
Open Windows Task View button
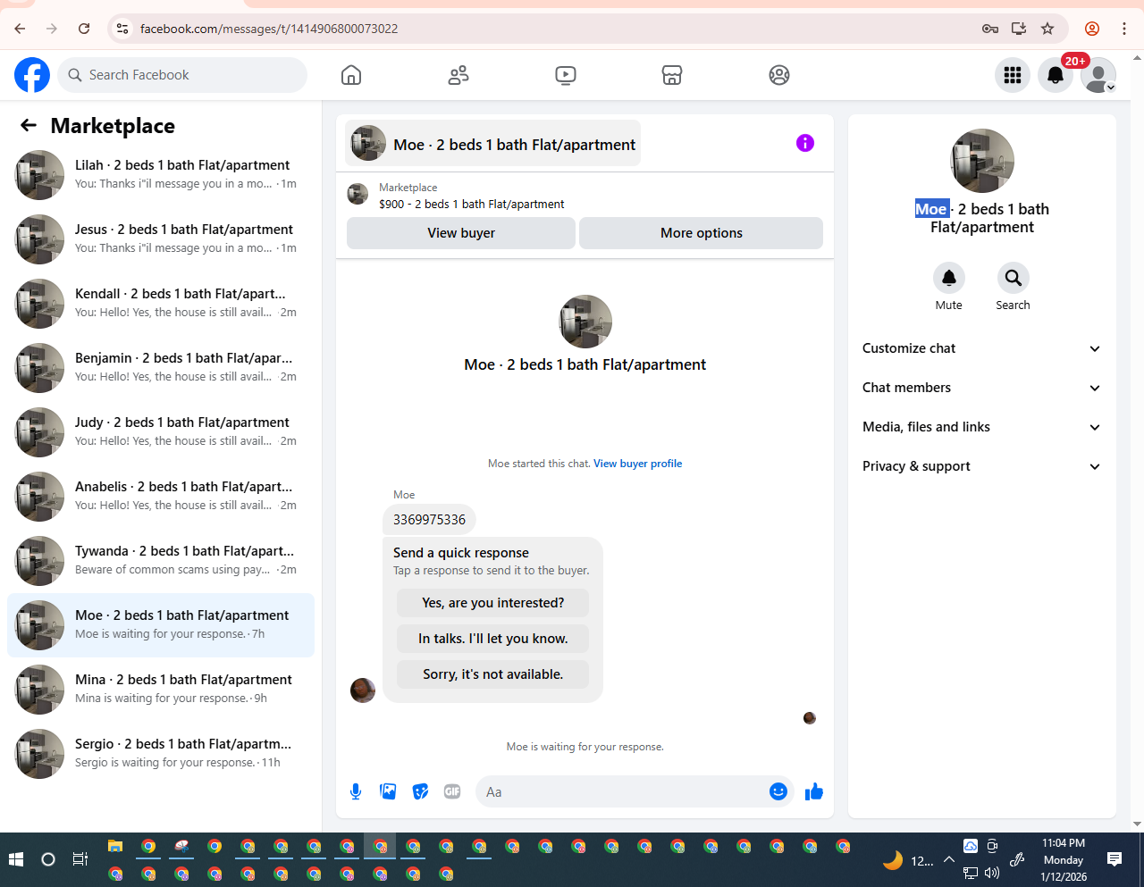click(80, 859)
